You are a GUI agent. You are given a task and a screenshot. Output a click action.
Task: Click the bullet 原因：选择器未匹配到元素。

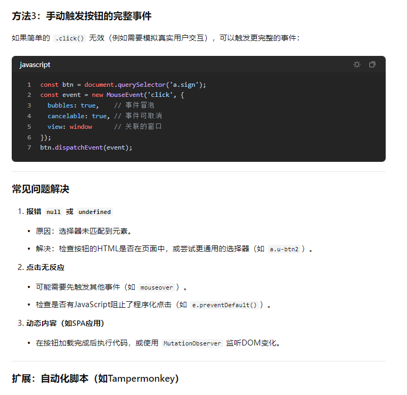pyautogui.click(x=84, y=231)
